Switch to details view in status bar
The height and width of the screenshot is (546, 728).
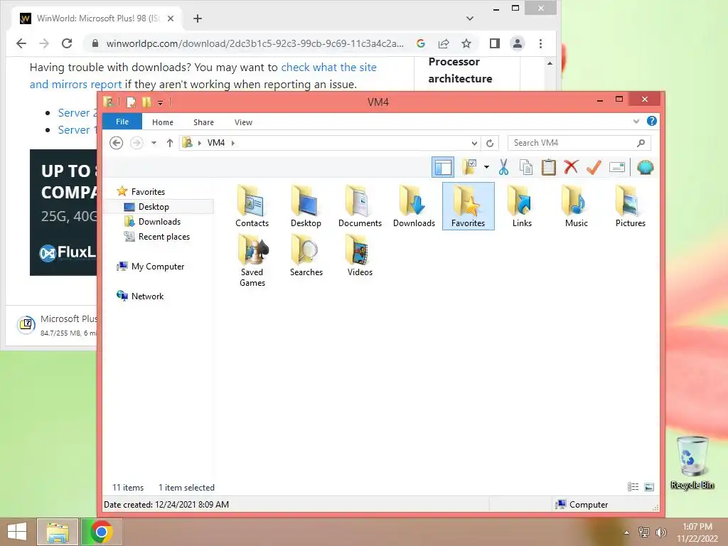click(x=633, y=486)
